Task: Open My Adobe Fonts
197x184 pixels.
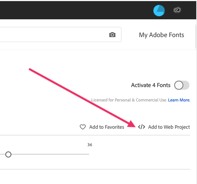Action: [x=161, y=35]
